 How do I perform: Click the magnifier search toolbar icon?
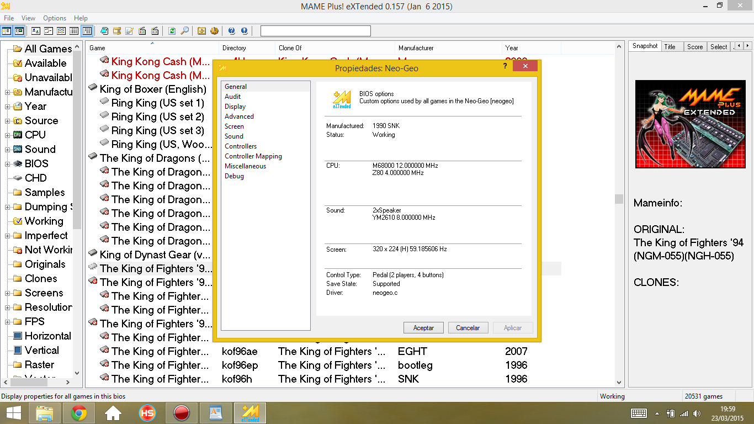coord(185,31)
